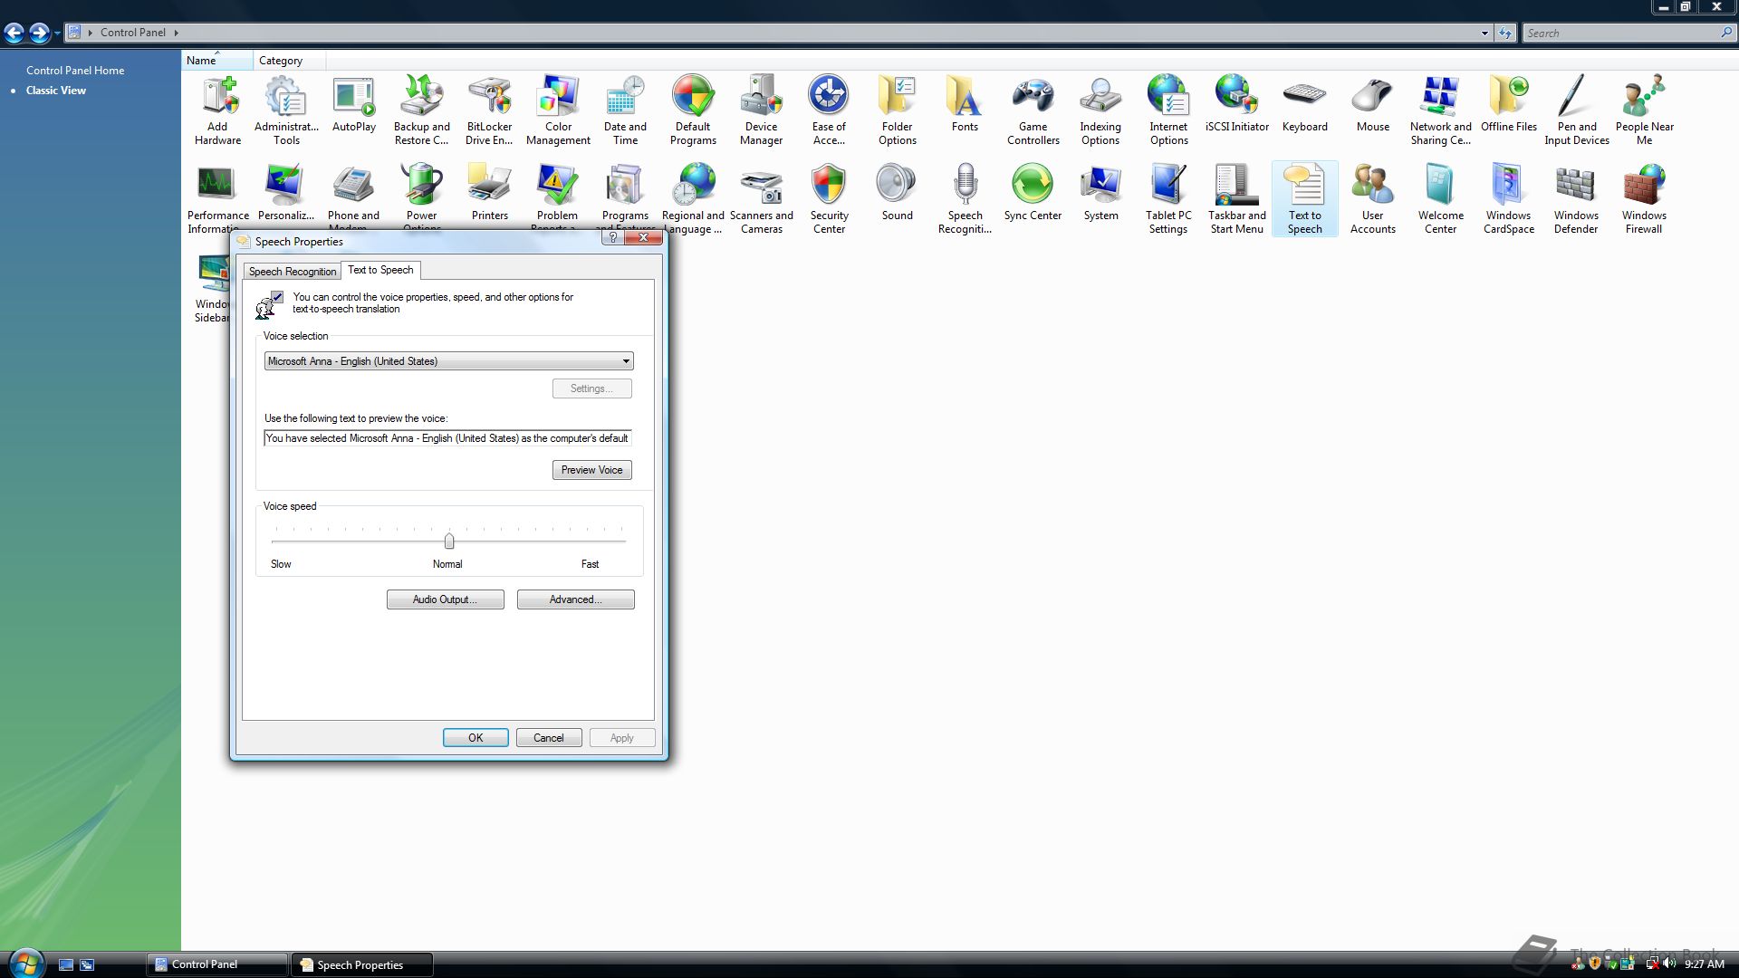Open Device Manager icon

(x=761, y=110)
